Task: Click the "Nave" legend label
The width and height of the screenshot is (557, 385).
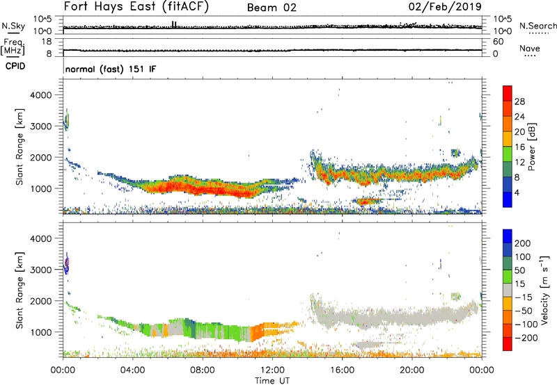Action: 530,49
